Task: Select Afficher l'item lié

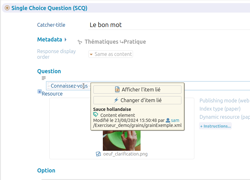Action: click(x=137, y=90)
